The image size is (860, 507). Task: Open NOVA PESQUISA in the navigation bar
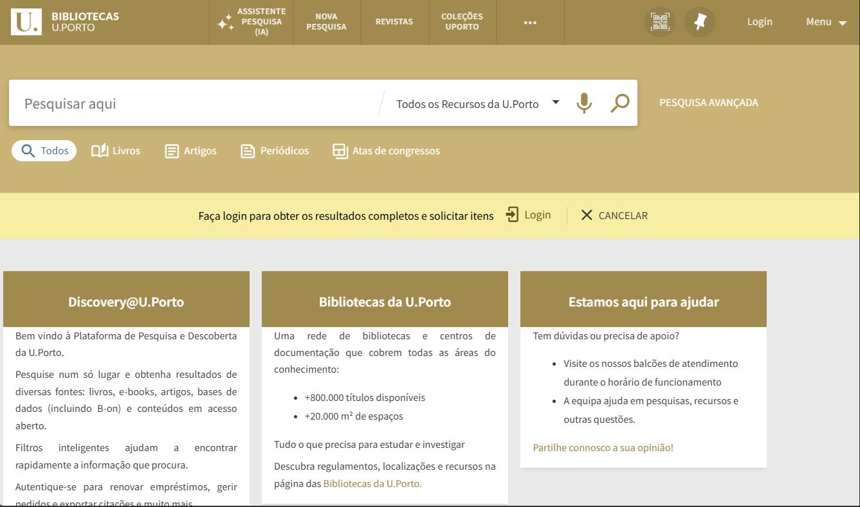click(326, 22)
